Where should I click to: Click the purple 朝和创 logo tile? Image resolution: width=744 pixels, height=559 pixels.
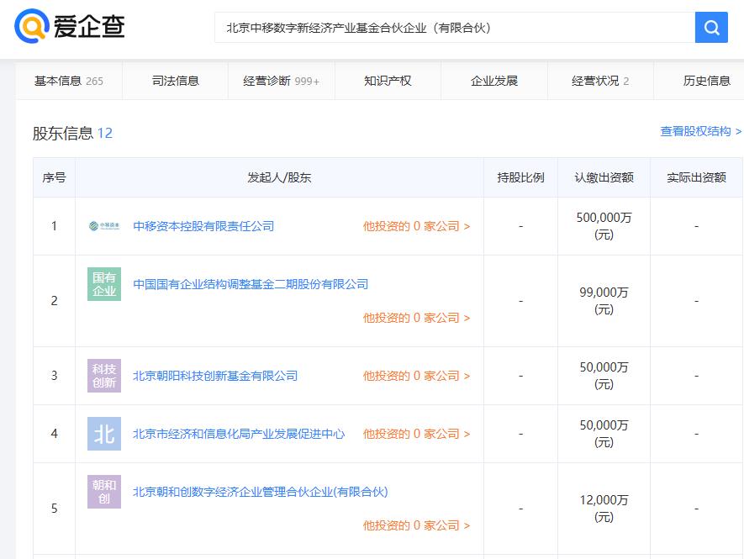click(104, 491)
